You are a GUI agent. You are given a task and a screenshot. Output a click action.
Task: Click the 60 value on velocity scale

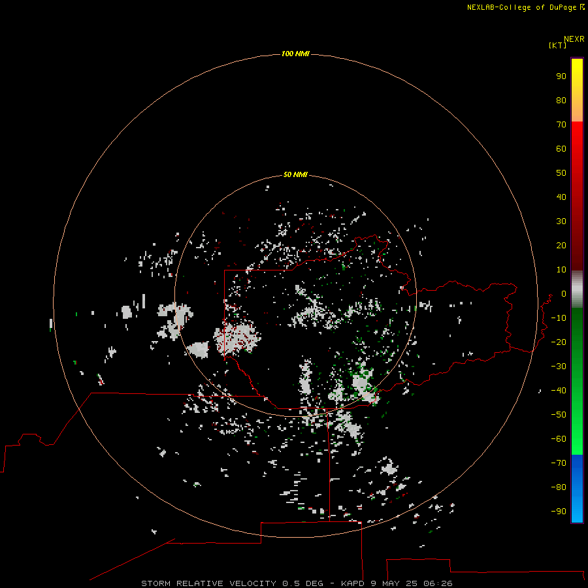pyautogui.click(x=561, y=148)
